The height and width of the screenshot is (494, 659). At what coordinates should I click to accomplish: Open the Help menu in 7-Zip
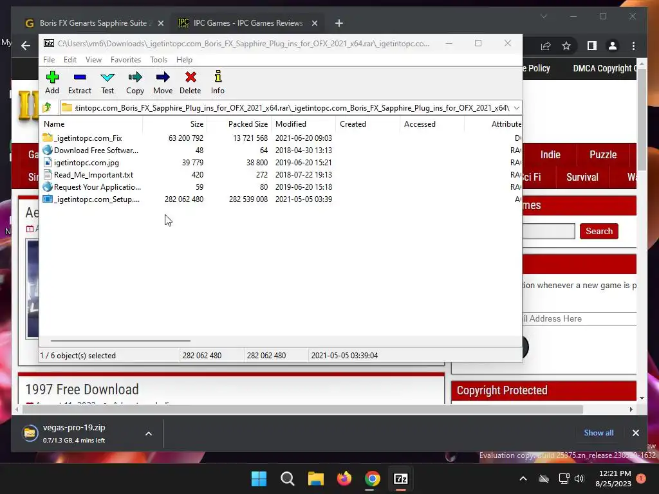click(184, 60)
